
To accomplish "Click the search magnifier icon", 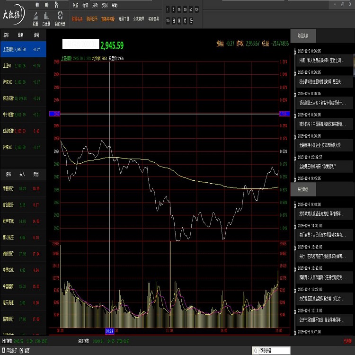I will tap(256, 351).
